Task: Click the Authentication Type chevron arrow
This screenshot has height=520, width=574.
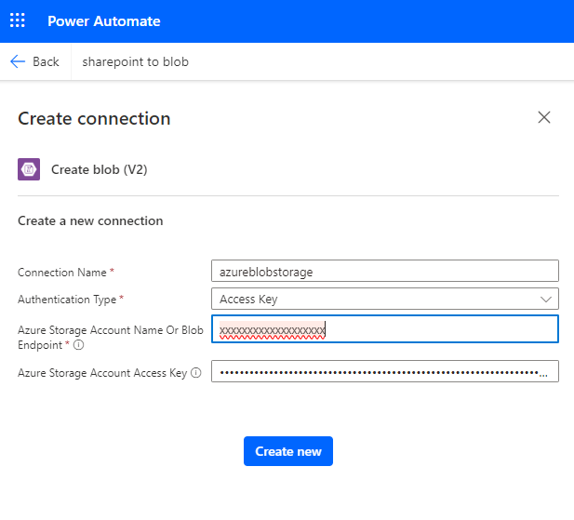Action: [x=545, y=300]
